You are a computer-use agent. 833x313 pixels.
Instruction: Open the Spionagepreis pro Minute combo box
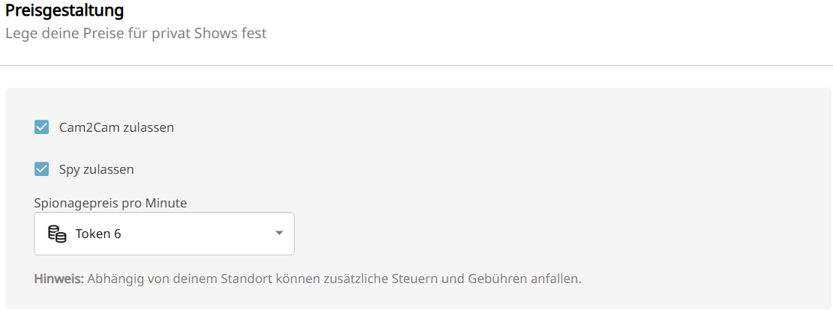click(164, 234)
